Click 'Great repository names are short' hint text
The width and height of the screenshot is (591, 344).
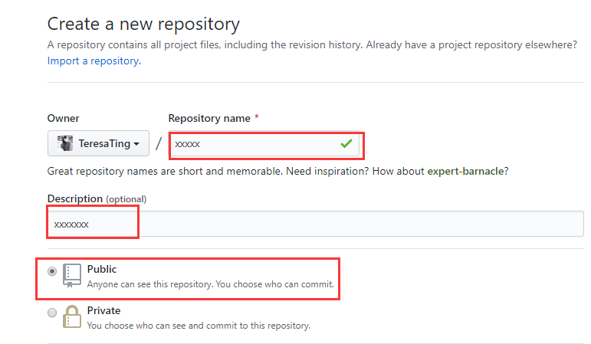pos(277,172)
